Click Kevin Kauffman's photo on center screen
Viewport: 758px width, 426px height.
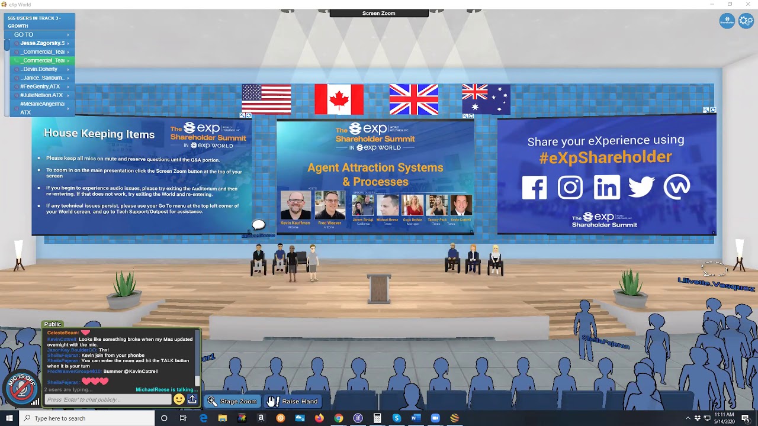pyautogui.click(x=295, y=205)
